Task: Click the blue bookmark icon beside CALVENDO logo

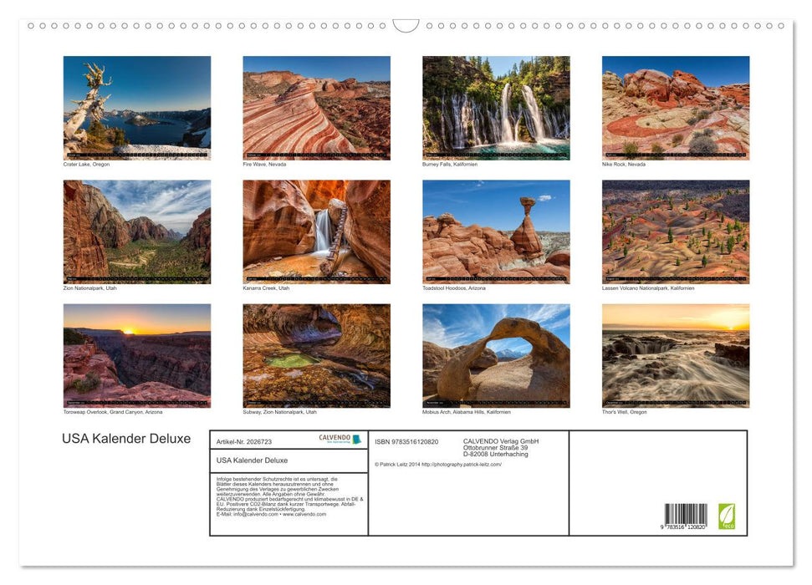Action: tap(356, 439)
